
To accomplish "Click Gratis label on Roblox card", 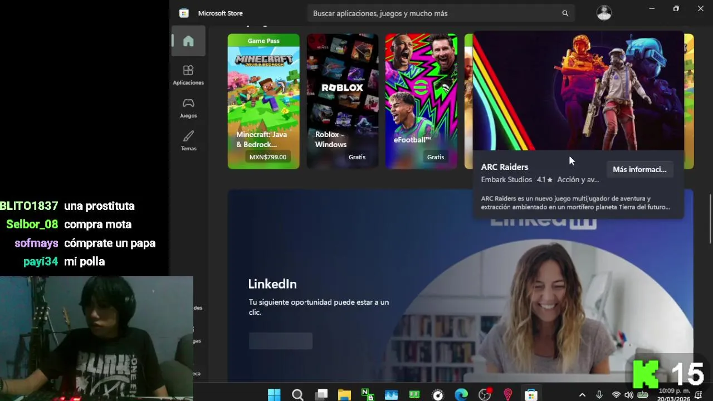I will (x=357, y=157).
